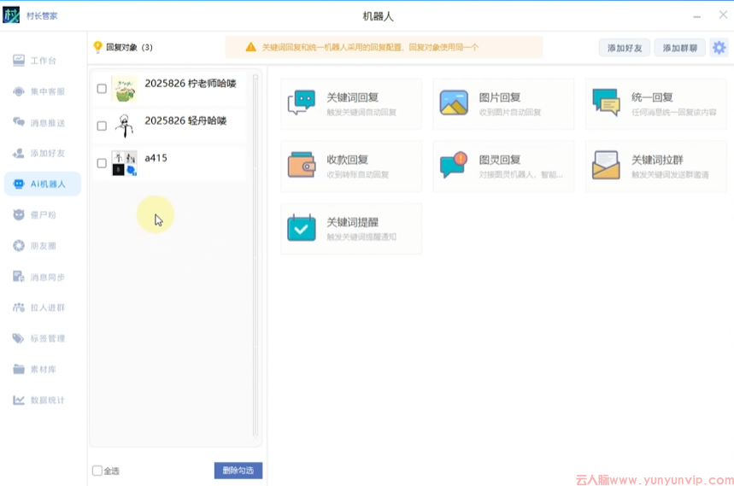This screenshot has width=734, height=486.
Task: Click the 添加群聊 button
Action: (679, 48)
